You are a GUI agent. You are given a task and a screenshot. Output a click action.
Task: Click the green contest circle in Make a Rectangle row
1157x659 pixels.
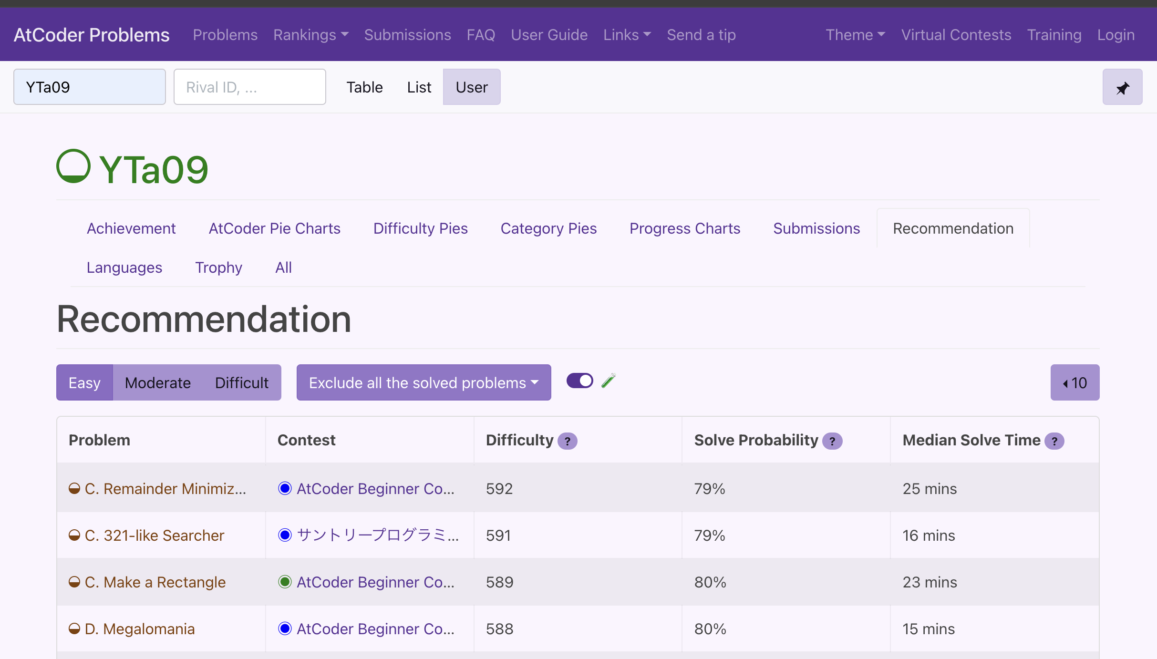click(285, 582)
